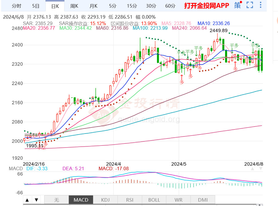Click the down triangle indicator button
The width and height of the screenshot is (278, 206).
(36, 200)
